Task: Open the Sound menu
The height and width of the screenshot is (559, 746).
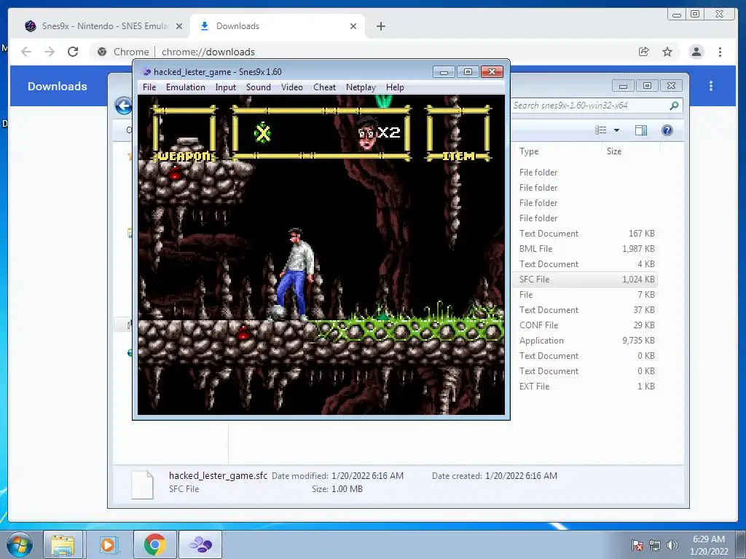Action: [x=259, y=87]
